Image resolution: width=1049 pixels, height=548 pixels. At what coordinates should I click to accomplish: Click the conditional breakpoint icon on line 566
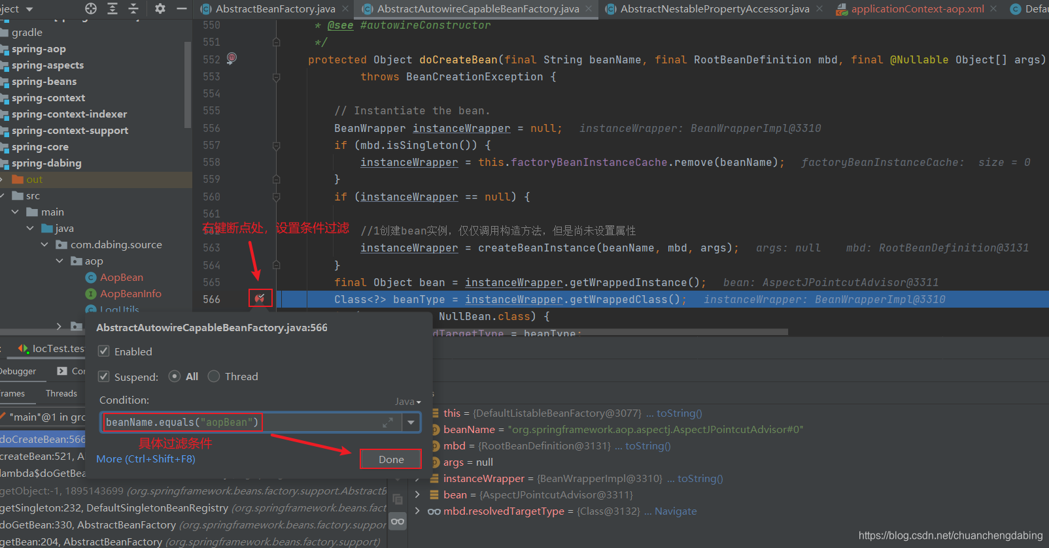(x=260, y=298)
